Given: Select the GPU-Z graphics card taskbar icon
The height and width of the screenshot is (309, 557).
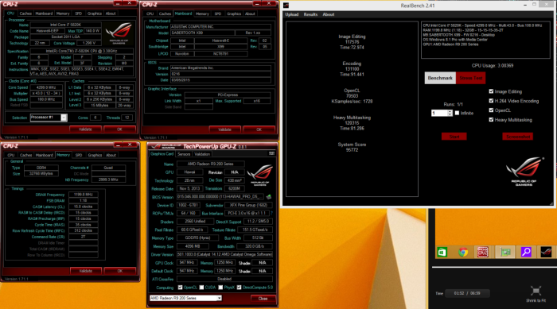Looking at the screenshot, I should (x=504, y=253).
